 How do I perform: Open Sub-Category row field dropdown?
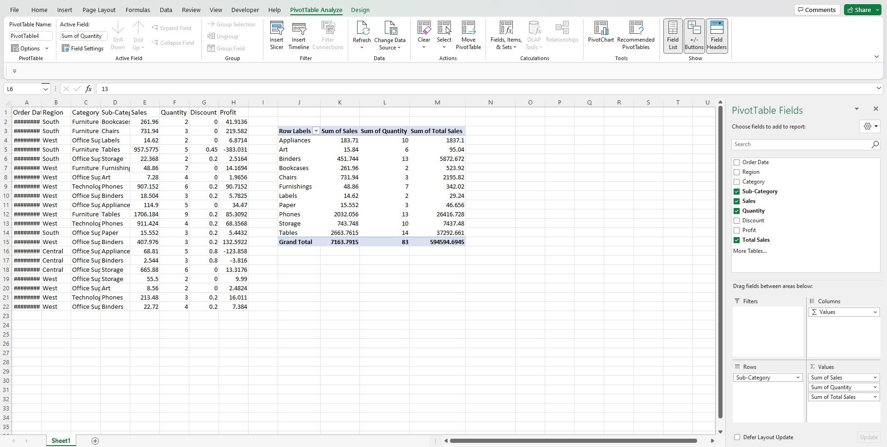tap(798, 378)
